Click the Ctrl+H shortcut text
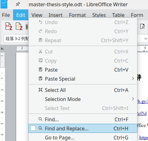This screenshot has width=148, height=141. pos(121,128)
